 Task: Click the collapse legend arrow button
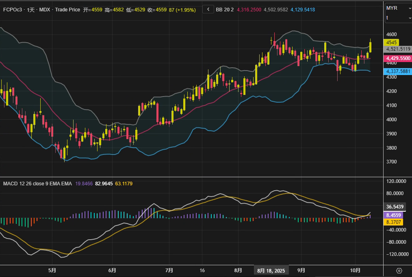[208, 9]
